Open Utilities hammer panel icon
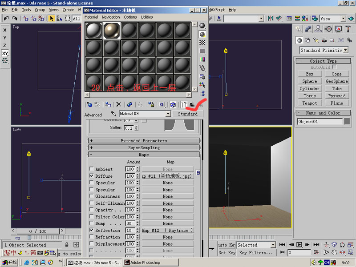The height and width of the screenshot is (267, 356). coord(348,29)
